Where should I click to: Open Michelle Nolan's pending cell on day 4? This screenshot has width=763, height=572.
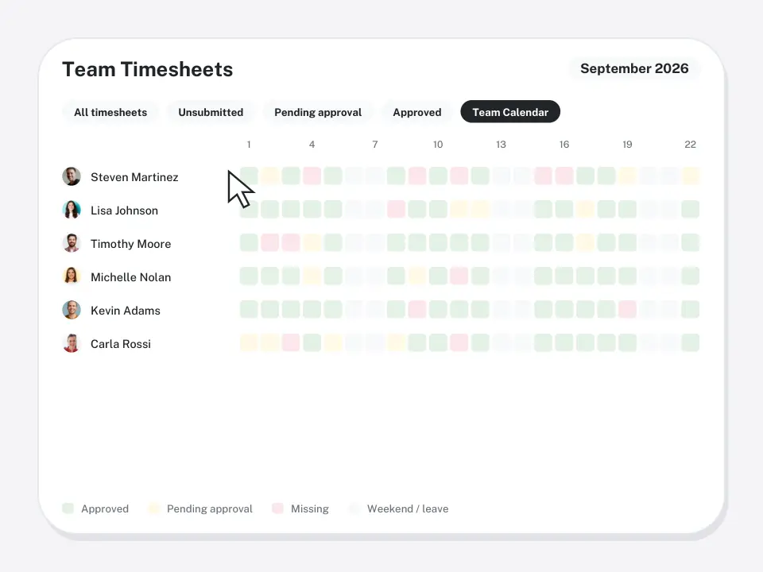312,276
